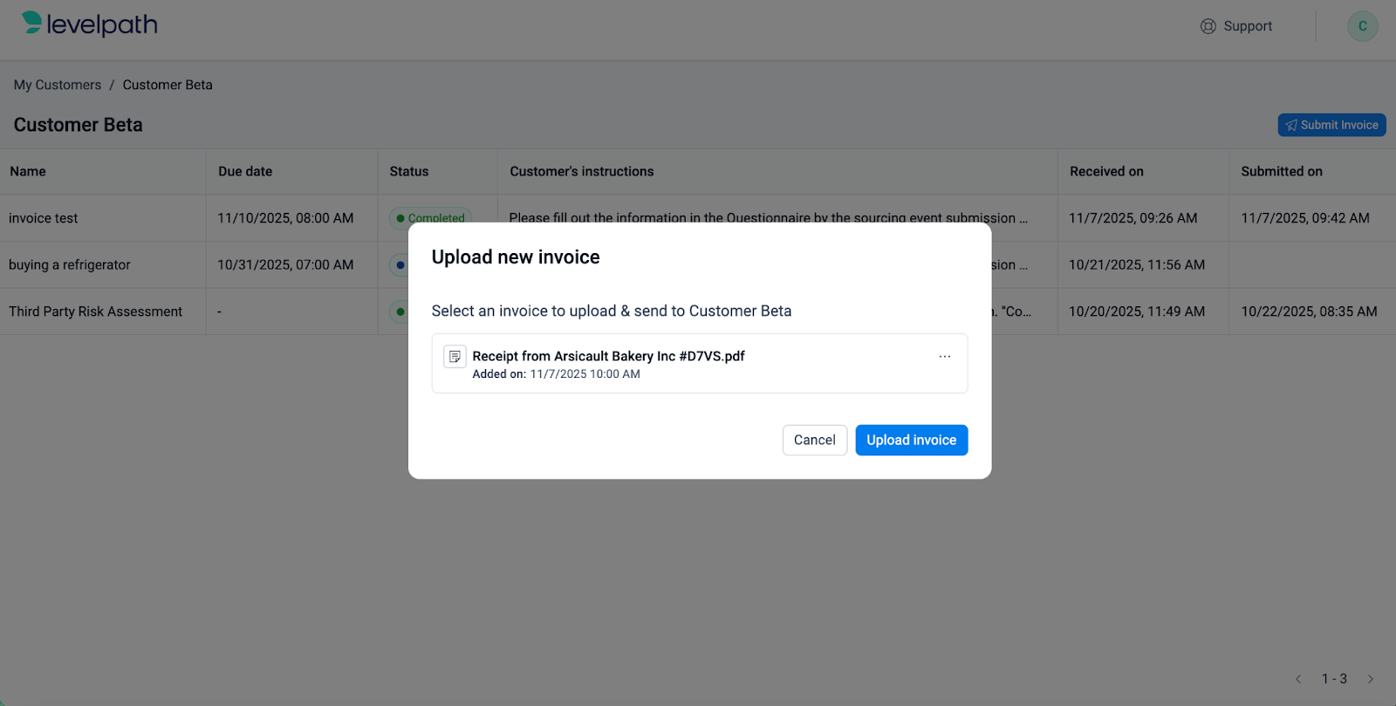Click the Support link in the header

[1248, 26]
